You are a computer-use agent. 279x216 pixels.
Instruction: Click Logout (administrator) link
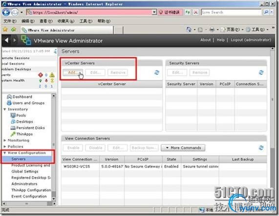(251, 40)
